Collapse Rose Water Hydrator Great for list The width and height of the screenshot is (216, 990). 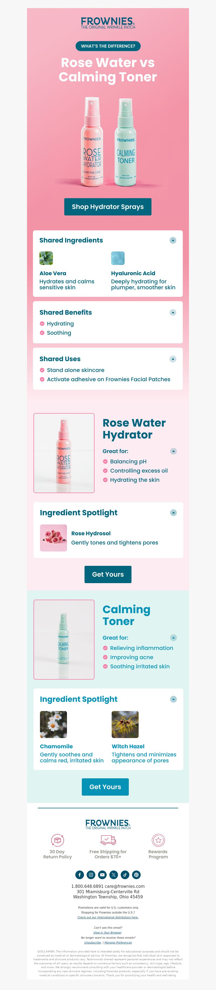click(173, 451)
